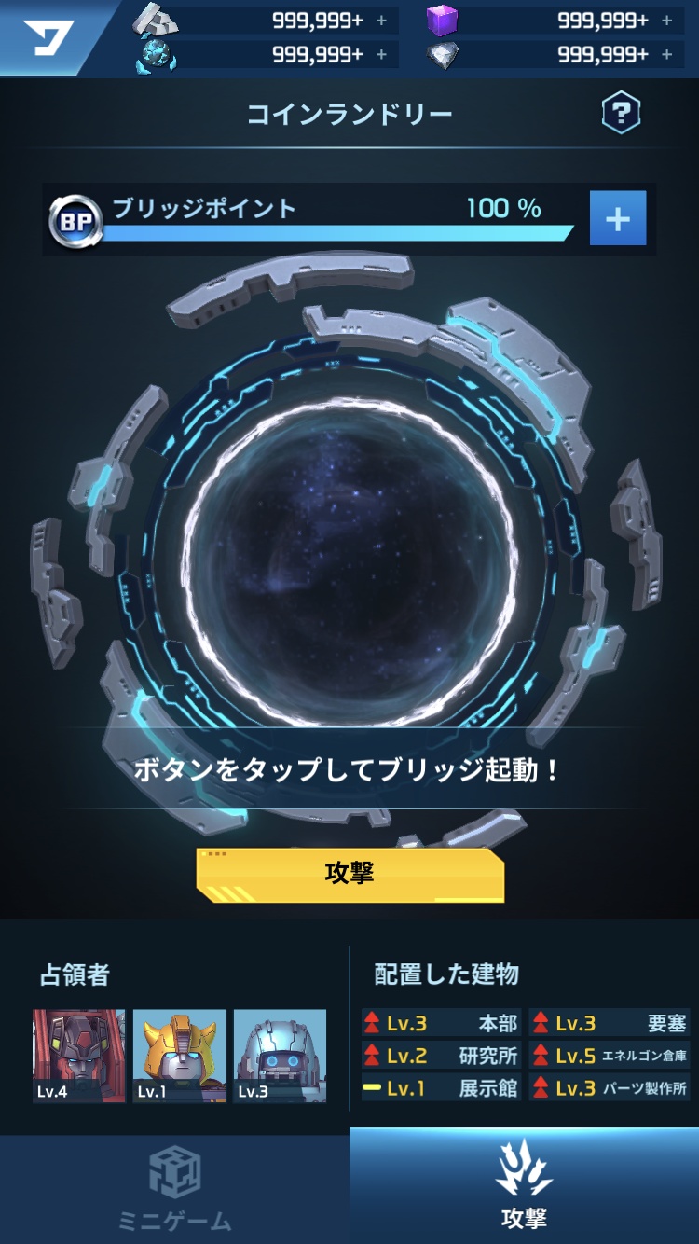Tap the BP bridge point badge
Viewport: 699px width, 1244px height.
pos(75,221)
